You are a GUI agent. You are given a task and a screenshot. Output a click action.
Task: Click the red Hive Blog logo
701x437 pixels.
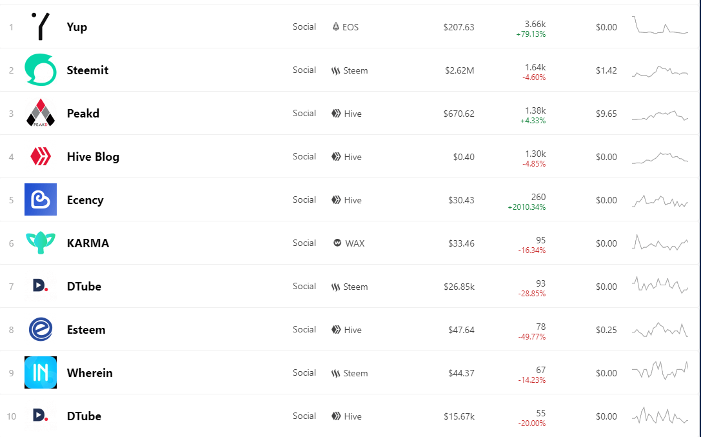click(x=40, y=157)
